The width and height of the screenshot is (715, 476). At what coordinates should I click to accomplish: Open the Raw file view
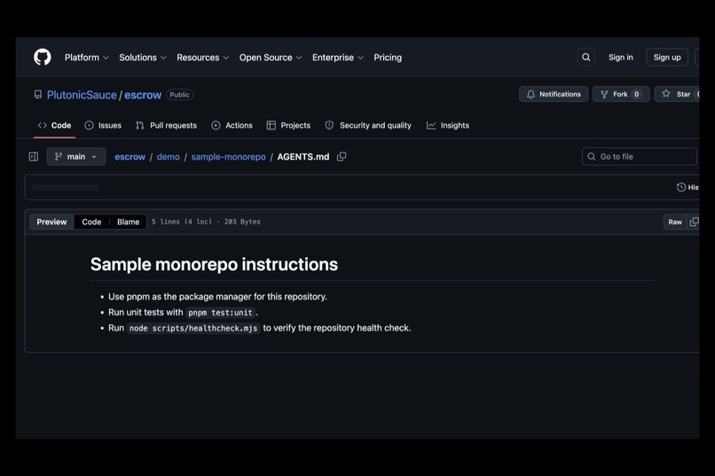(675, 222)
